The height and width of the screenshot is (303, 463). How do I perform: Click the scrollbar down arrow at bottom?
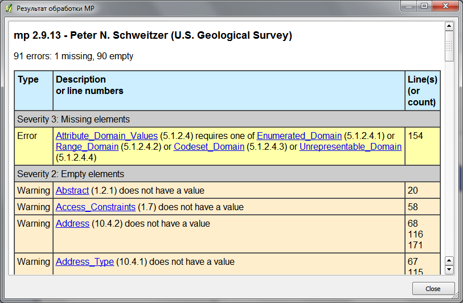[x=449, y=269]
